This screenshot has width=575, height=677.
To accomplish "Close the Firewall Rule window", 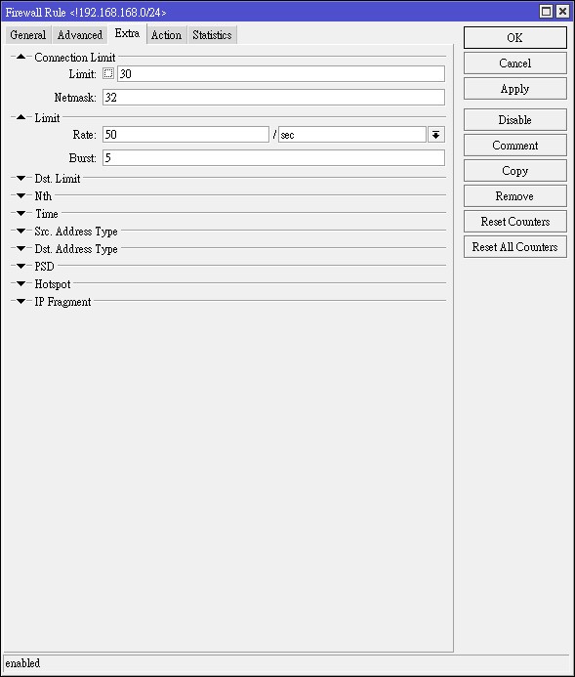I will pos(562,11).
